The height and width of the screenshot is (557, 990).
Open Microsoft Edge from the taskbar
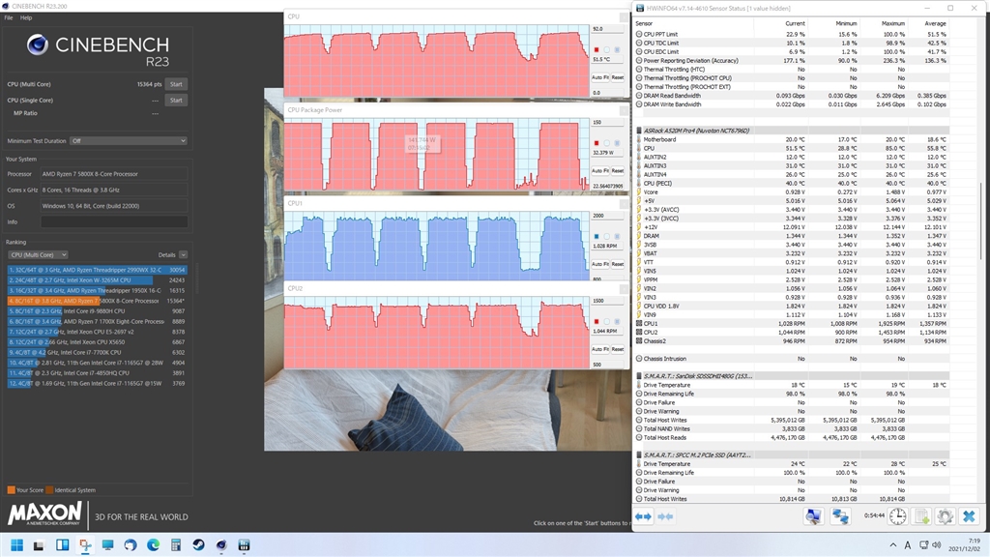[154, 545]
